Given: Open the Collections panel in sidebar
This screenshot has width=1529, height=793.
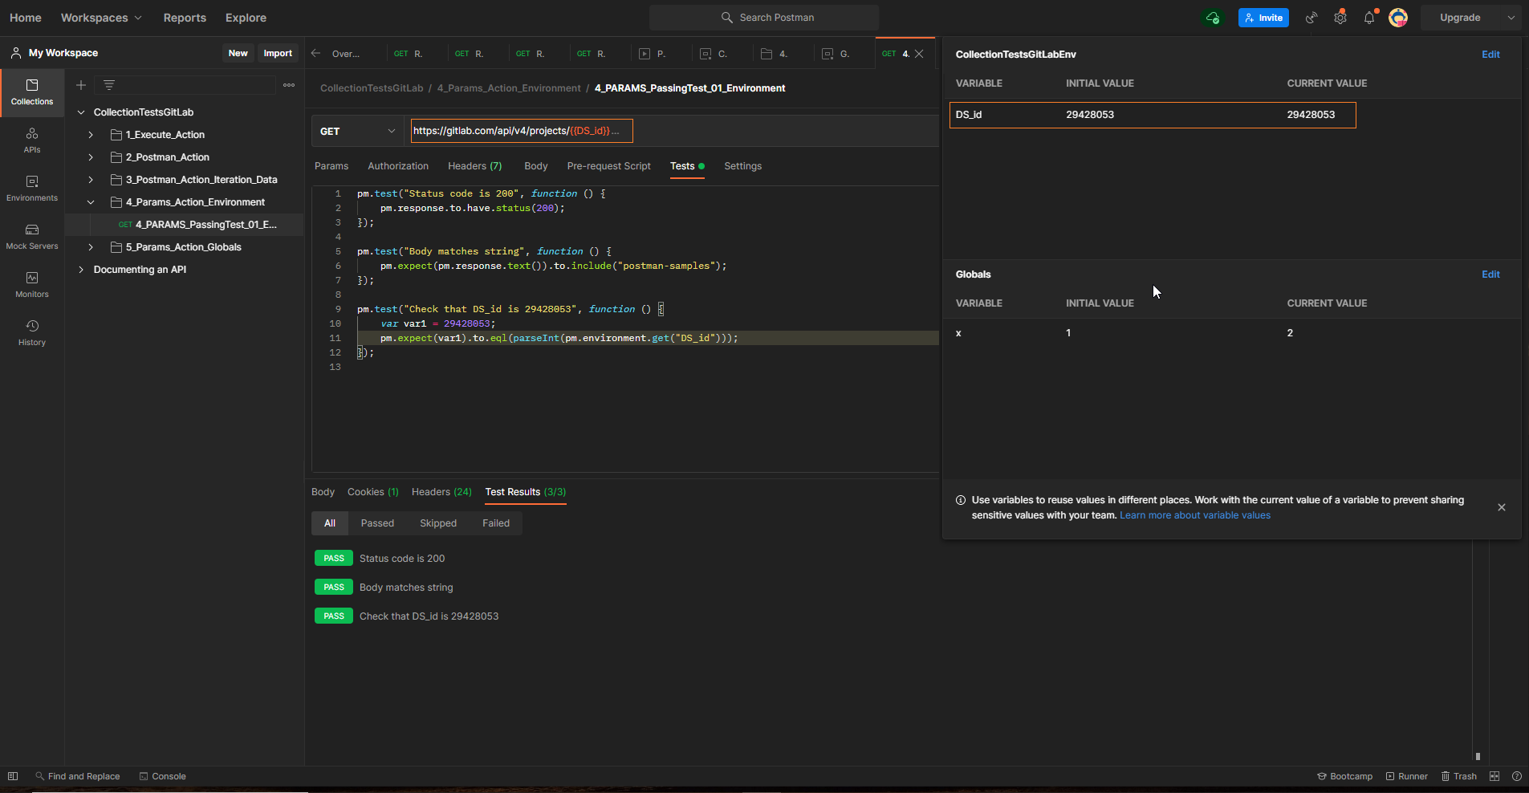Looking at the screenshot, I should (x=31, y=92).
